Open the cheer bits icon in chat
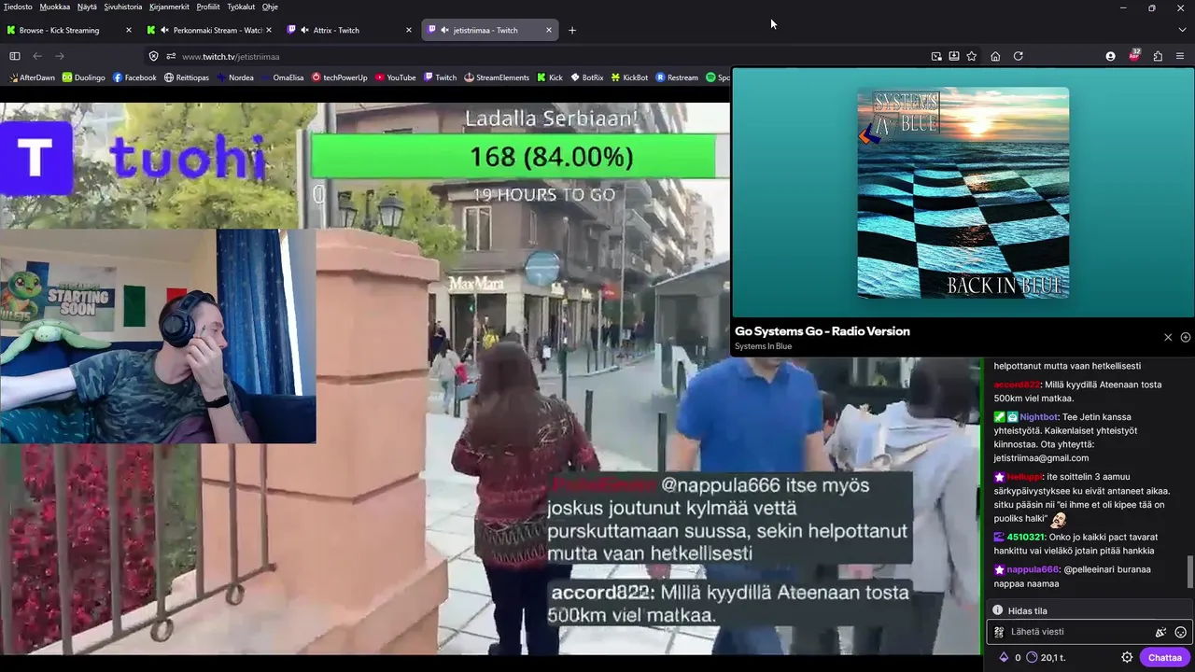1195x672 pixels. 1160,632
